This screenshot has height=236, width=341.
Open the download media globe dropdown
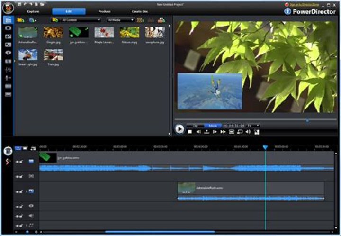32,20
